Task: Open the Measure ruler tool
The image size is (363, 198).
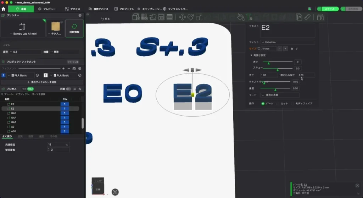Action: click(x=307, y=17)
